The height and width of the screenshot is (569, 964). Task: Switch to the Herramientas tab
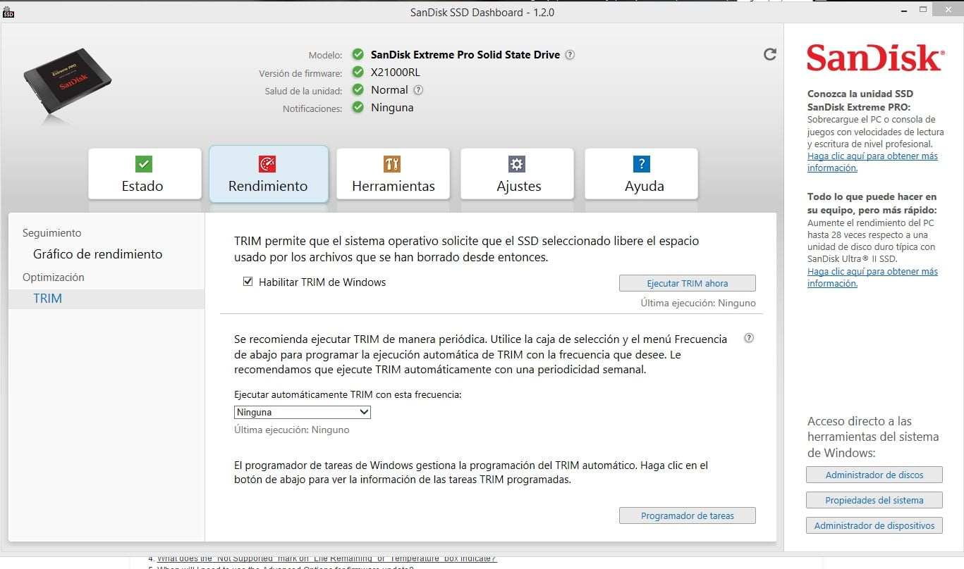click(393, 174)
